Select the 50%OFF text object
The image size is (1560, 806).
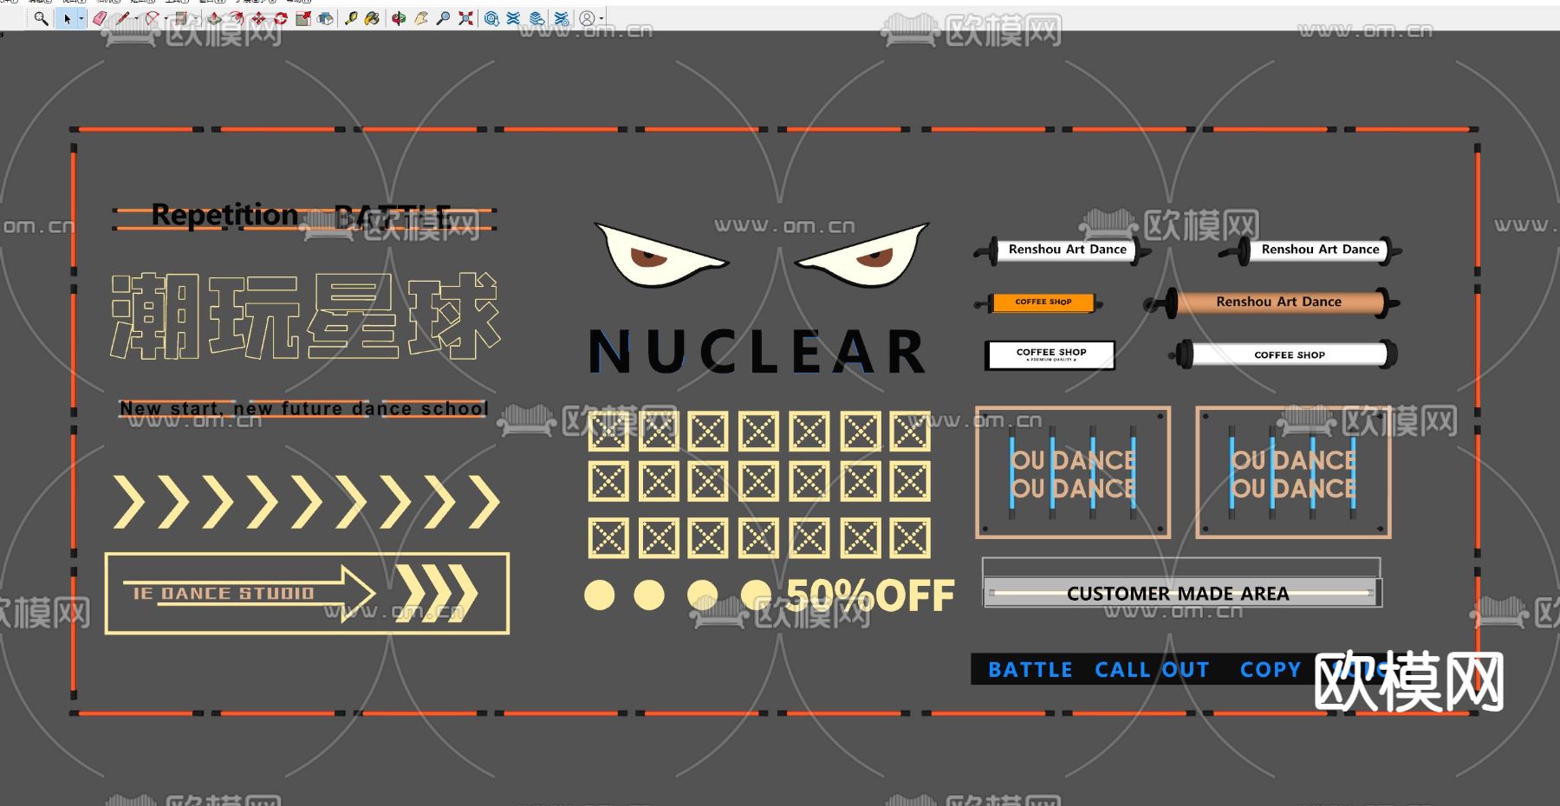(x=870, y=595)
